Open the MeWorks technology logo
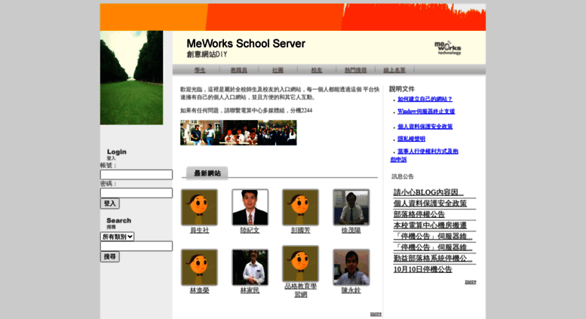Image resolution: width=586 pixels, height=319 pixels. [448, 48]
